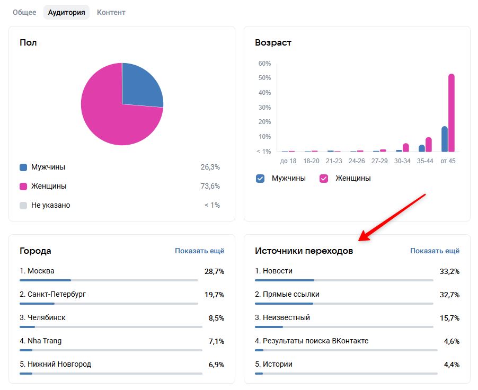This screenshot has width=478, height=390.
Task: Open the Контент tab
Action: (x=111, y=12)
